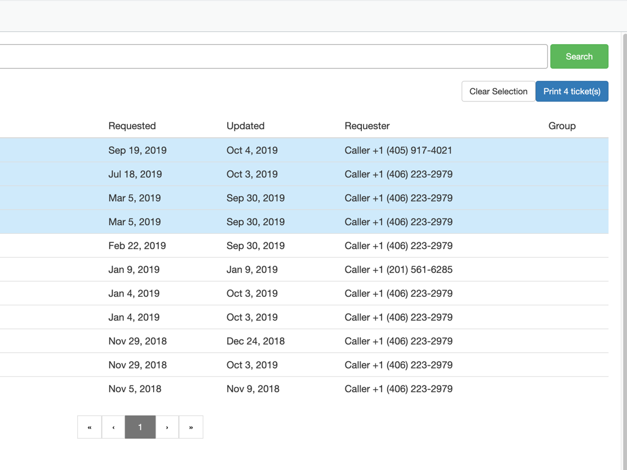Deselect the ticket requested Jul 18, 2019
Screen dimensions: 627x470
(135, 174)
